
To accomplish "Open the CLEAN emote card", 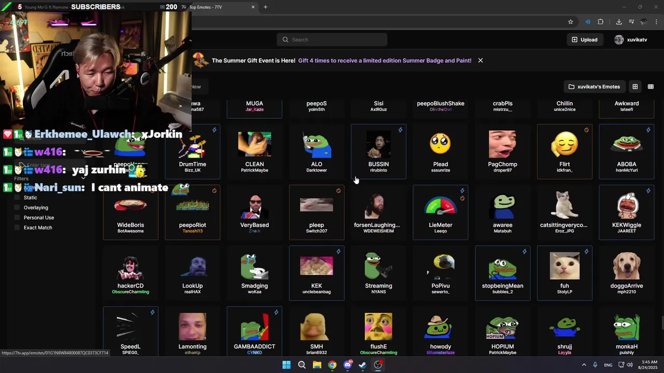I will coord(255,151).
